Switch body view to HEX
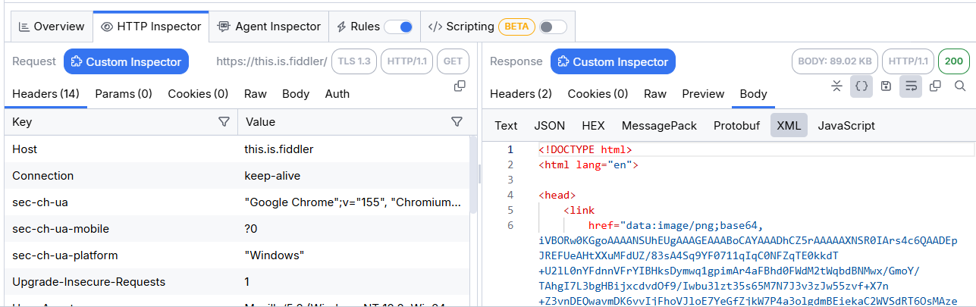 (x=593, y=126)
